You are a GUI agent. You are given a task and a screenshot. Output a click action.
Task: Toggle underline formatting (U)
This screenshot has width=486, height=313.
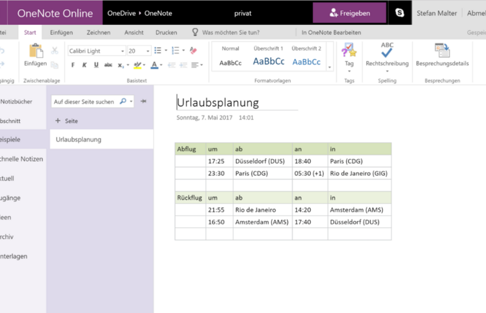pyautogui.click(x=97, y=65)
